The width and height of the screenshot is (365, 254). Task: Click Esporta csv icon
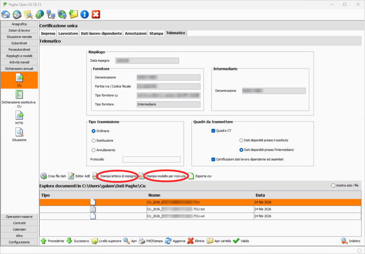[x=191, y=176]
